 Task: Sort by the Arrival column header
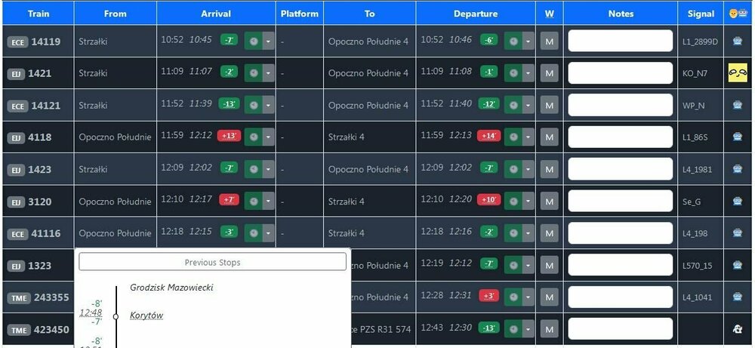[216, 14]
